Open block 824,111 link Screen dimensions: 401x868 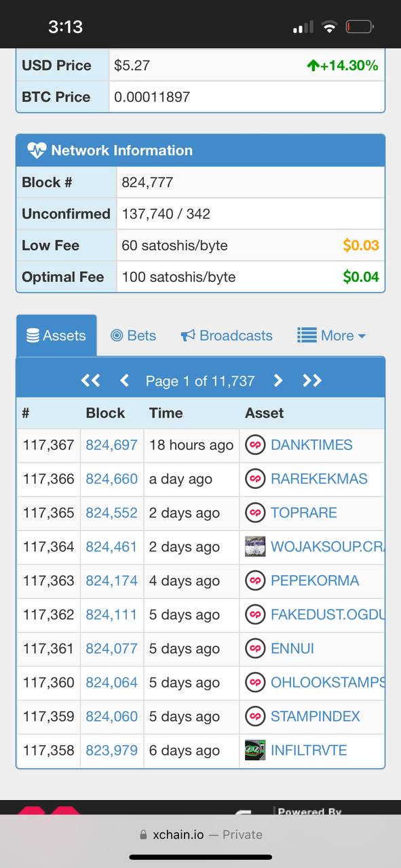111,615
